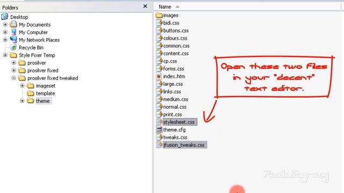
Task: Expand the Style Fixer Temp node
Action: click(x=5, y=55)
